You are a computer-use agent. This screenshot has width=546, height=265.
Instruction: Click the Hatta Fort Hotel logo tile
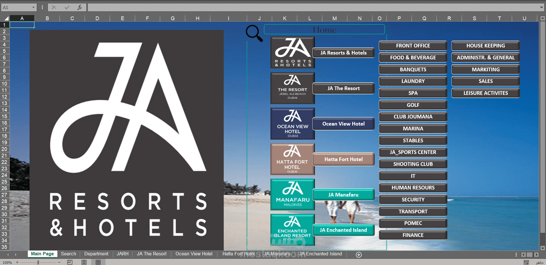293,159
